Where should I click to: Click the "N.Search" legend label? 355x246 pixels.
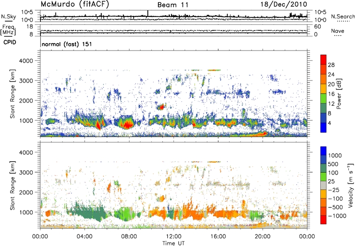(343, 16)
